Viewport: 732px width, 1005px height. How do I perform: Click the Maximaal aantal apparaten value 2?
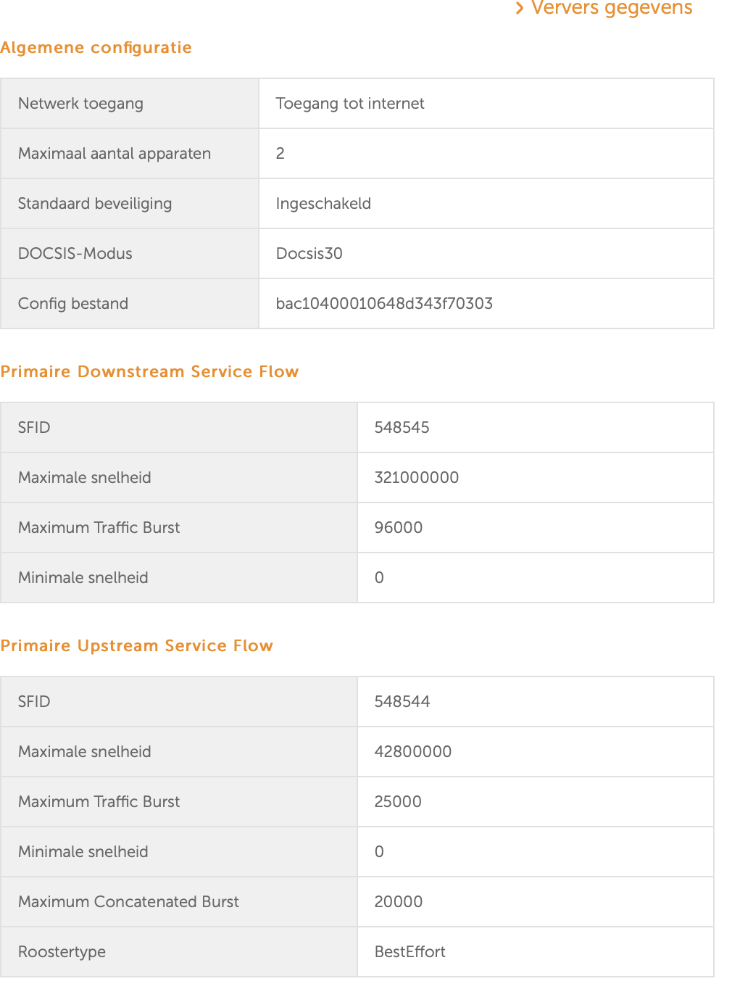(280, 154)
